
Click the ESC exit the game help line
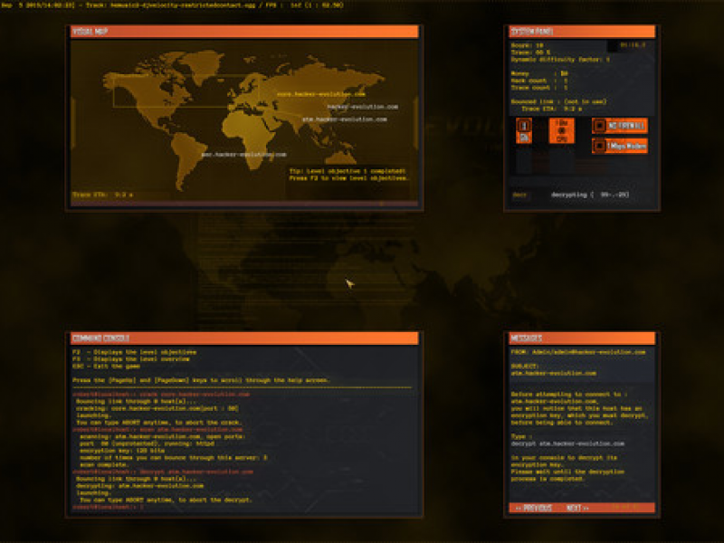pos(106,367)
